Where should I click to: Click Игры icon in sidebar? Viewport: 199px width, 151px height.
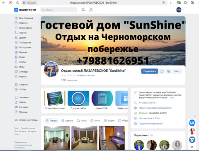16,67
